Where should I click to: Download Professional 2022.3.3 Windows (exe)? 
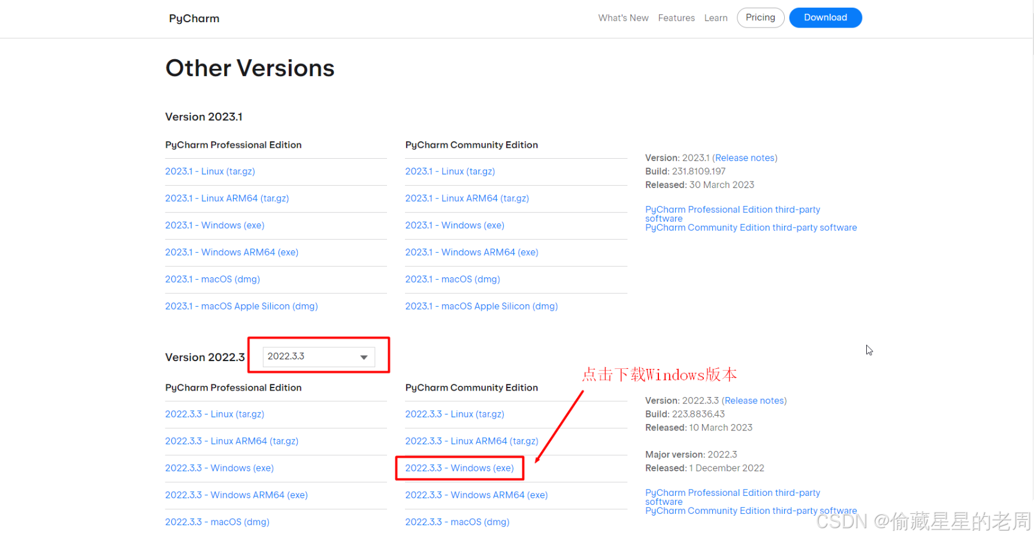coord(220,468)
